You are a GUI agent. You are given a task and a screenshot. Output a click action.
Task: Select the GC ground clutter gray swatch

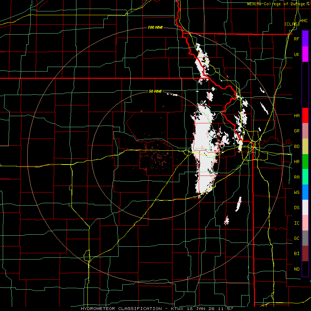305,238
